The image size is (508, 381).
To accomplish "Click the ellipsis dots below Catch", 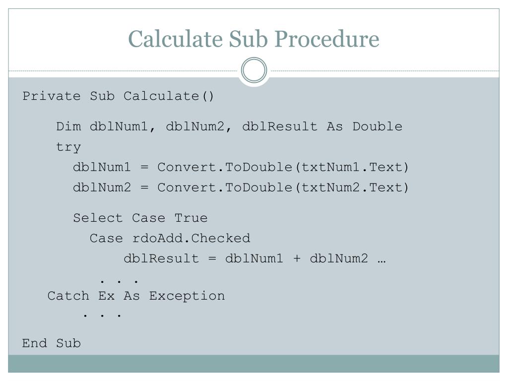I will pyautogui.click(x=102, y=315).
